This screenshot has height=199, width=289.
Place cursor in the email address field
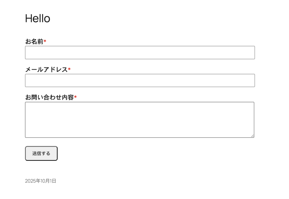point(140,81)
